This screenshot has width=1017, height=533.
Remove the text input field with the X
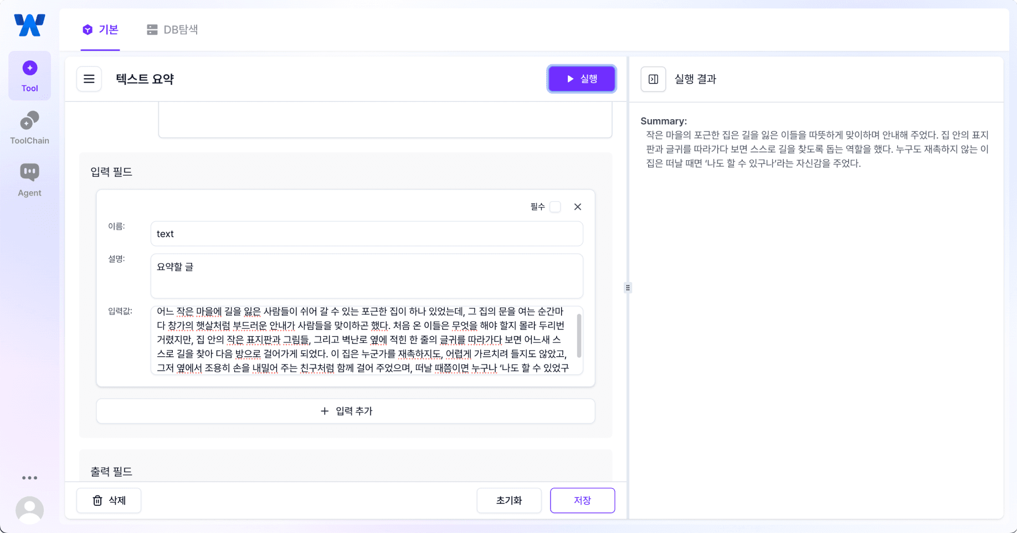[577, 206]
